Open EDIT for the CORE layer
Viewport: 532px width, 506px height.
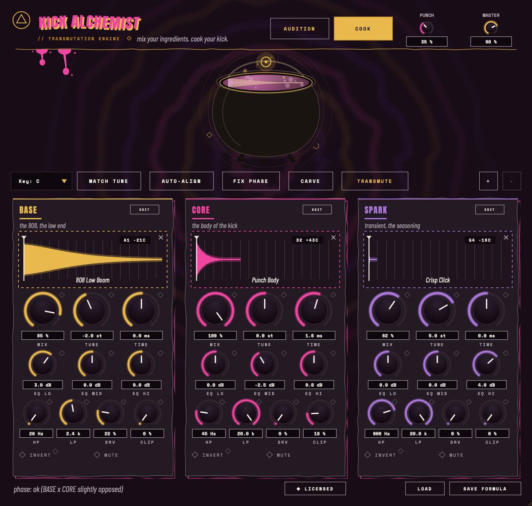click(317, 209)
